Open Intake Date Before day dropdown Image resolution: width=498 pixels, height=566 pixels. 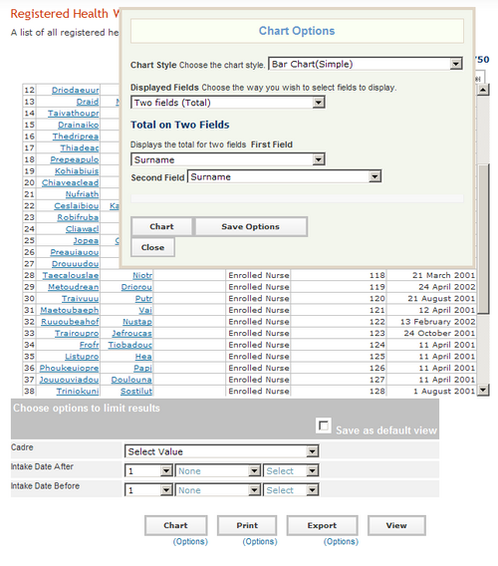(x=148, y=490)
